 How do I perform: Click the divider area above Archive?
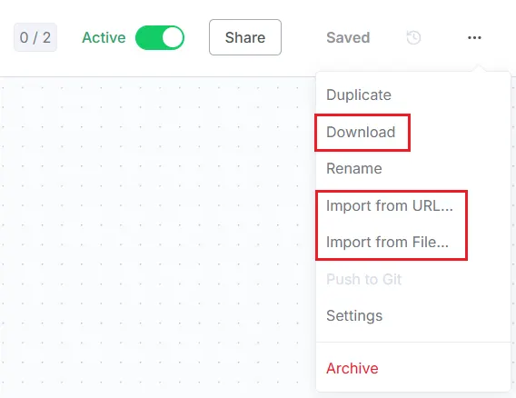[413, 342]
